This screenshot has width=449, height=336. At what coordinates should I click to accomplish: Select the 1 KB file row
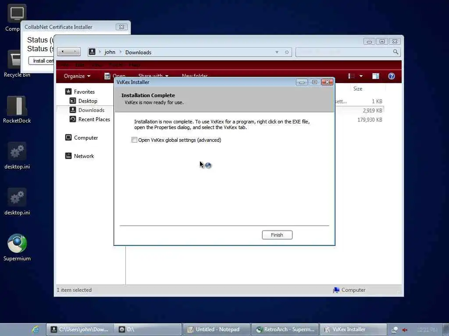click(x=359, y=101)
